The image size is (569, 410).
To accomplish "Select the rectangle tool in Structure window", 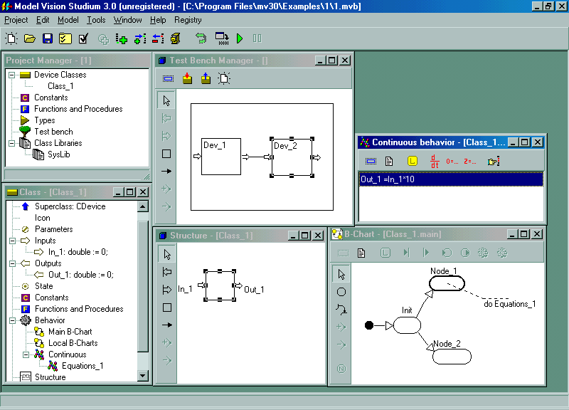I will (x=167, y=307).
